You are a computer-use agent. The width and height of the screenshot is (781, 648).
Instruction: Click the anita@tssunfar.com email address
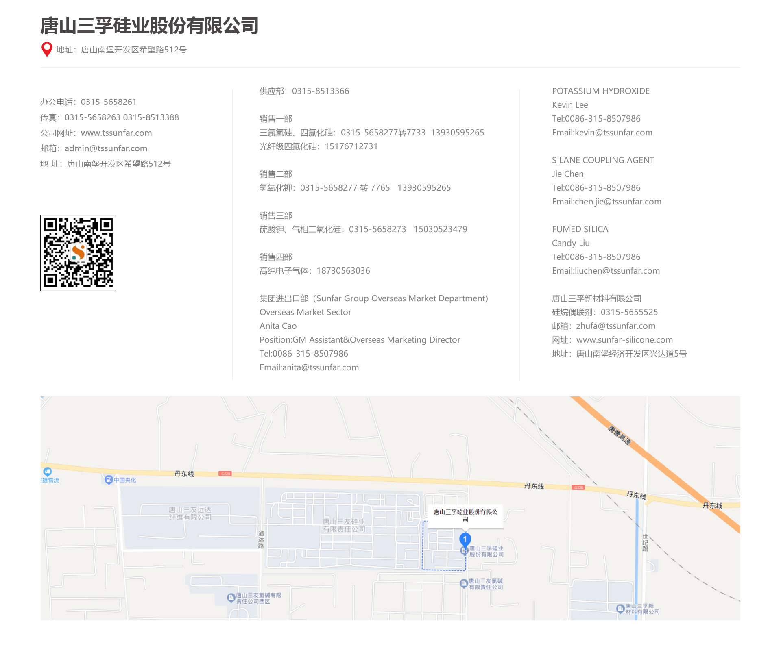point(321,367)
